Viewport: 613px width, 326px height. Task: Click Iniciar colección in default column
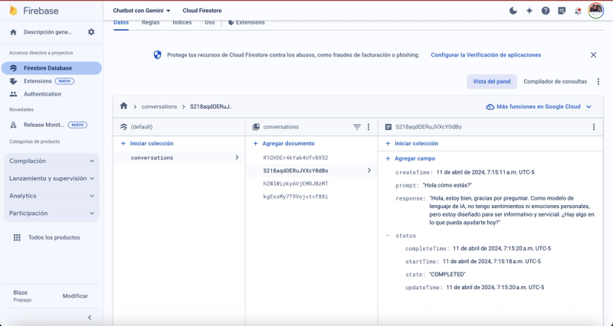[x=147, y=143]
